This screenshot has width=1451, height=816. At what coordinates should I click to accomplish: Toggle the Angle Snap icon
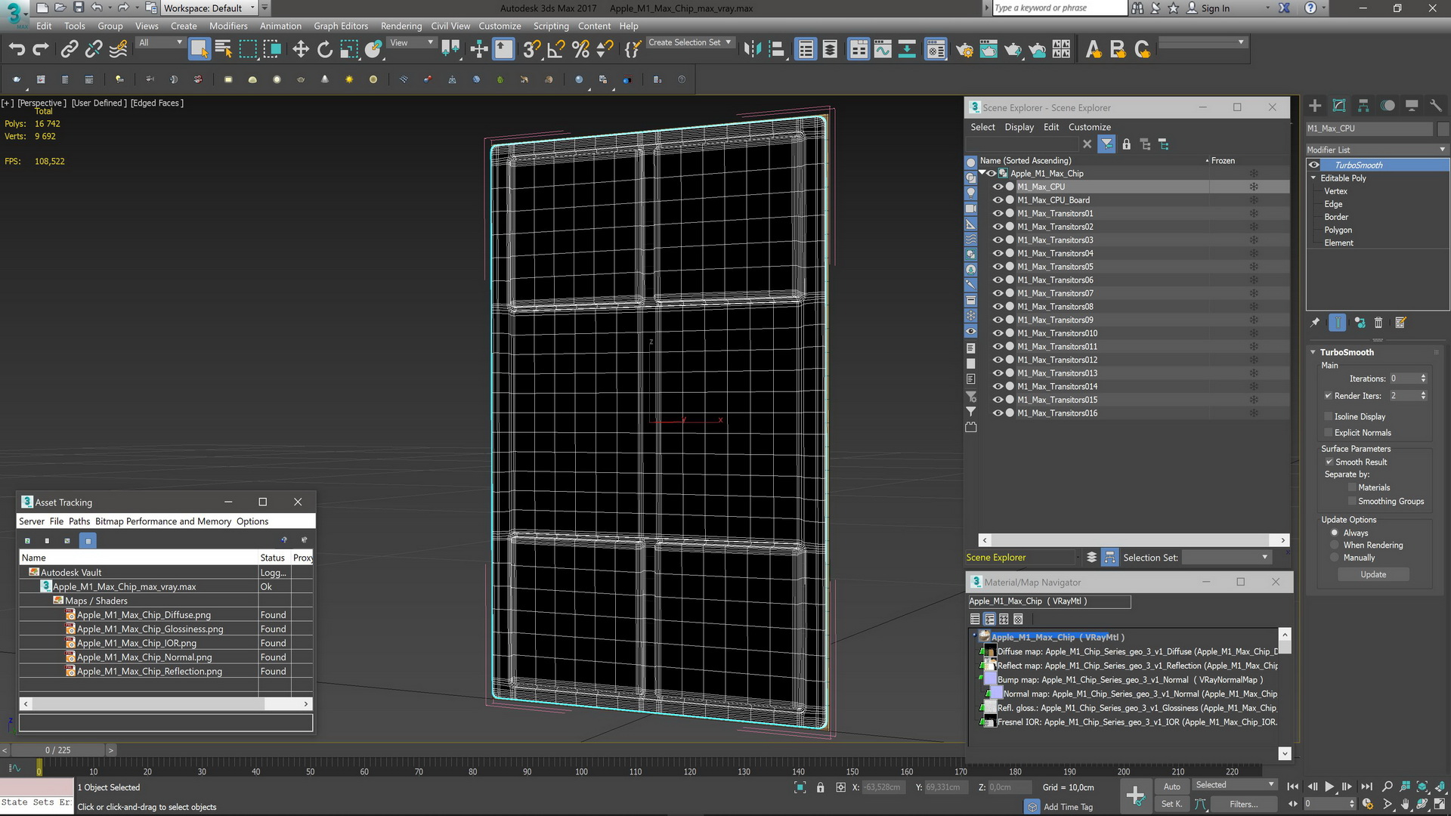coord(556,50)
